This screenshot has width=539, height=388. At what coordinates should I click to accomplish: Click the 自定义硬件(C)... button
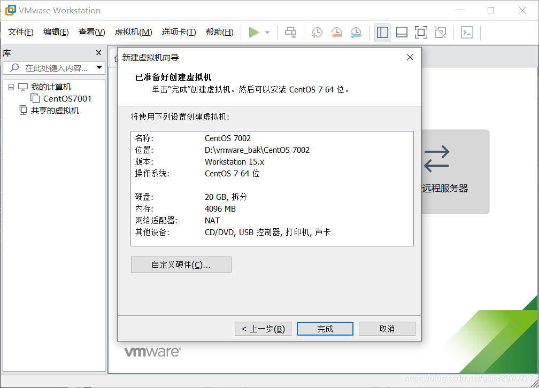pyautogui.click(x=181, y=265)
